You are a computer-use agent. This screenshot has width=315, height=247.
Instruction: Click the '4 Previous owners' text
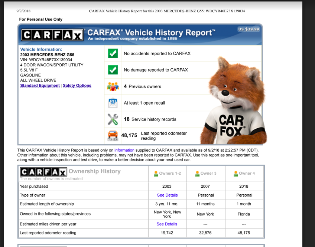pos(142,86)
